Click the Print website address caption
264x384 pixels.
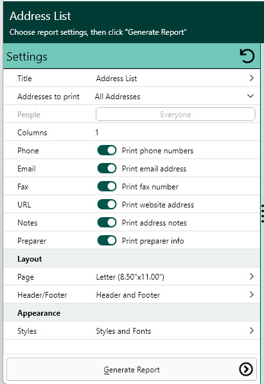point(158,205)
